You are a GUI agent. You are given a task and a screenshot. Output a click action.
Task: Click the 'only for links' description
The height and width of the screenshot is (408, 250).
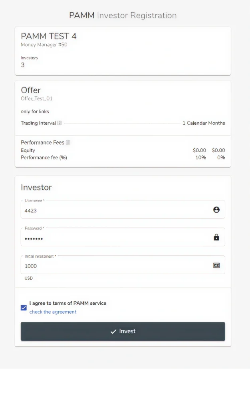click(x=35, y=112)
